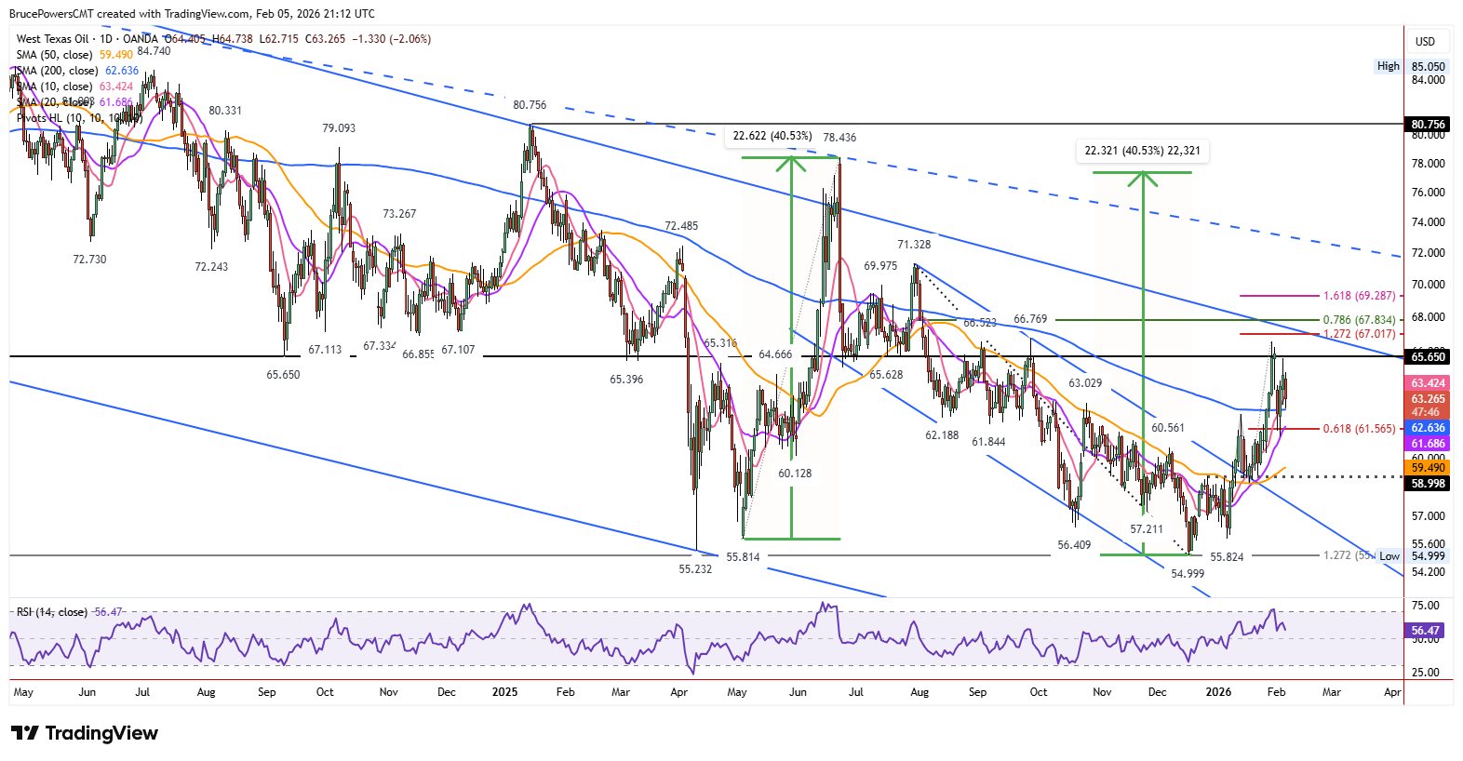The width and height of the screenshot is (1463, 761).
Task: Select the 22.622 (40.53%) measurement label
Action: click(x=772, y=136)
